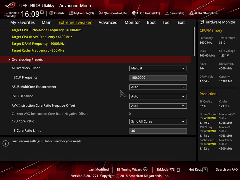Open Ai Overclock Tuner dropdown
Image resolution: width=240 pixels, height=180 pixels.
tap(158, 68)
